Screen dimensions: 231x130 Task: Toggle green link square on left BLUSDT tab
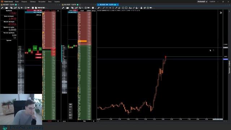click(x=16, y=5)
